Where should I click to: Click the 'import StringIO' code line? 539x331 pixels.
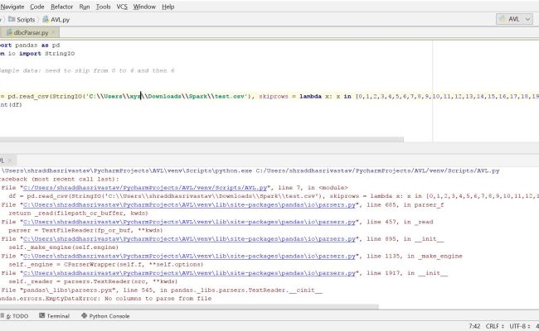(x=37, y=54)
